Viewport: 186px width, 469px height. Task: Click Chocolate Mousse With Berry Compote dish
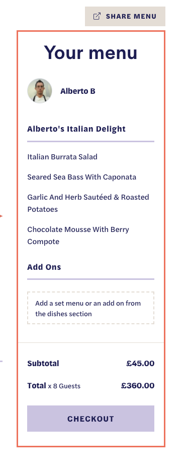click(78, 236)
